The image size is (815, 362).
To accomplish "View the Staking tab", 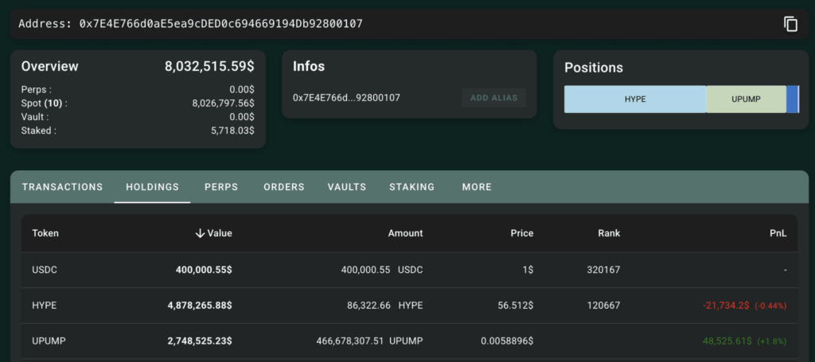I will coord(411,187).
